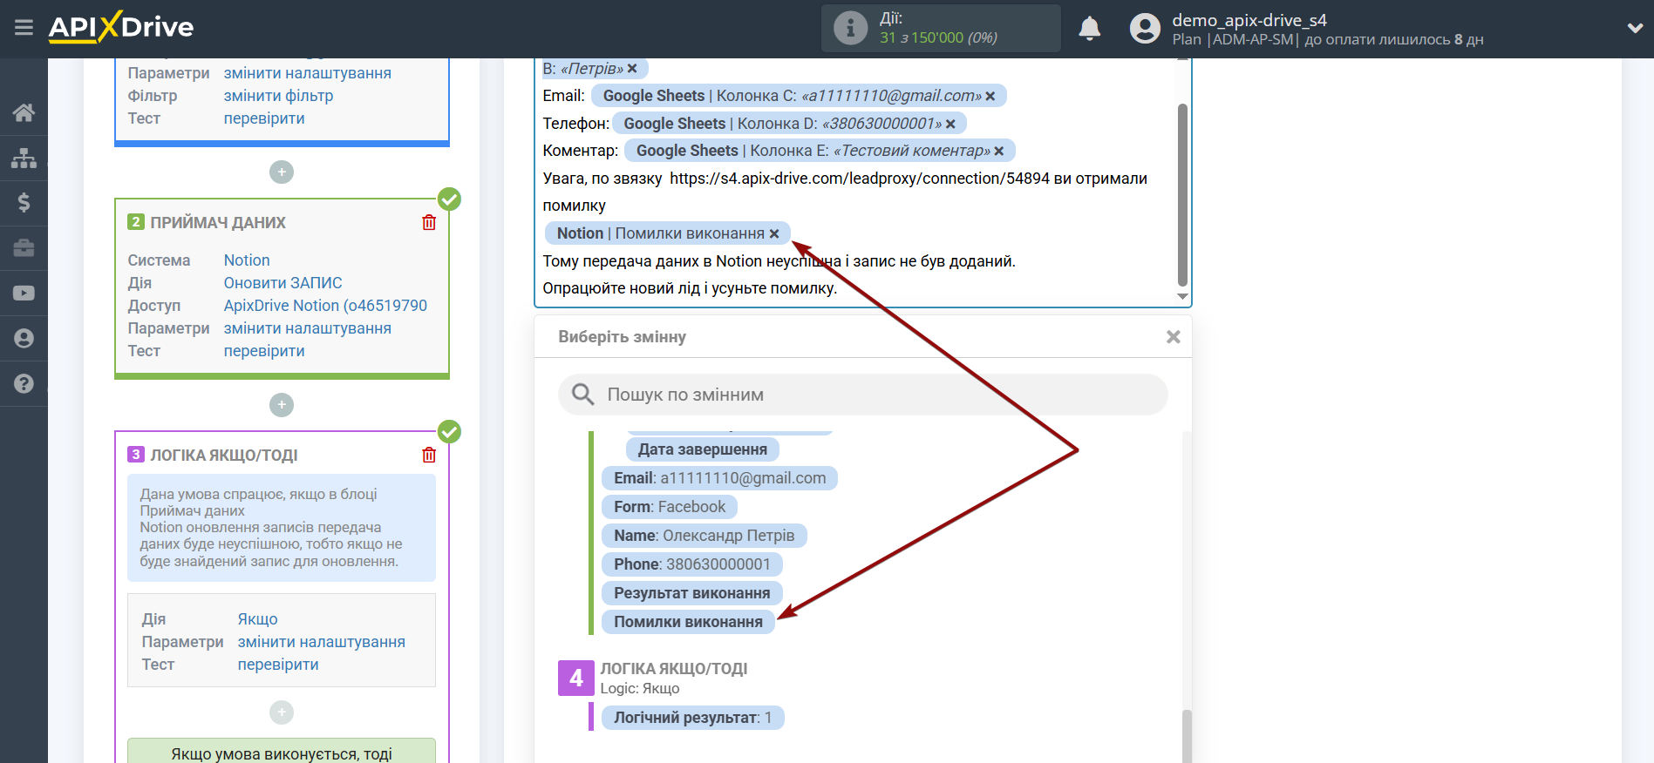This screenshot has height=763, width=1654.
Task: Open the home sidebar icon
Action: tap(24, 112)
